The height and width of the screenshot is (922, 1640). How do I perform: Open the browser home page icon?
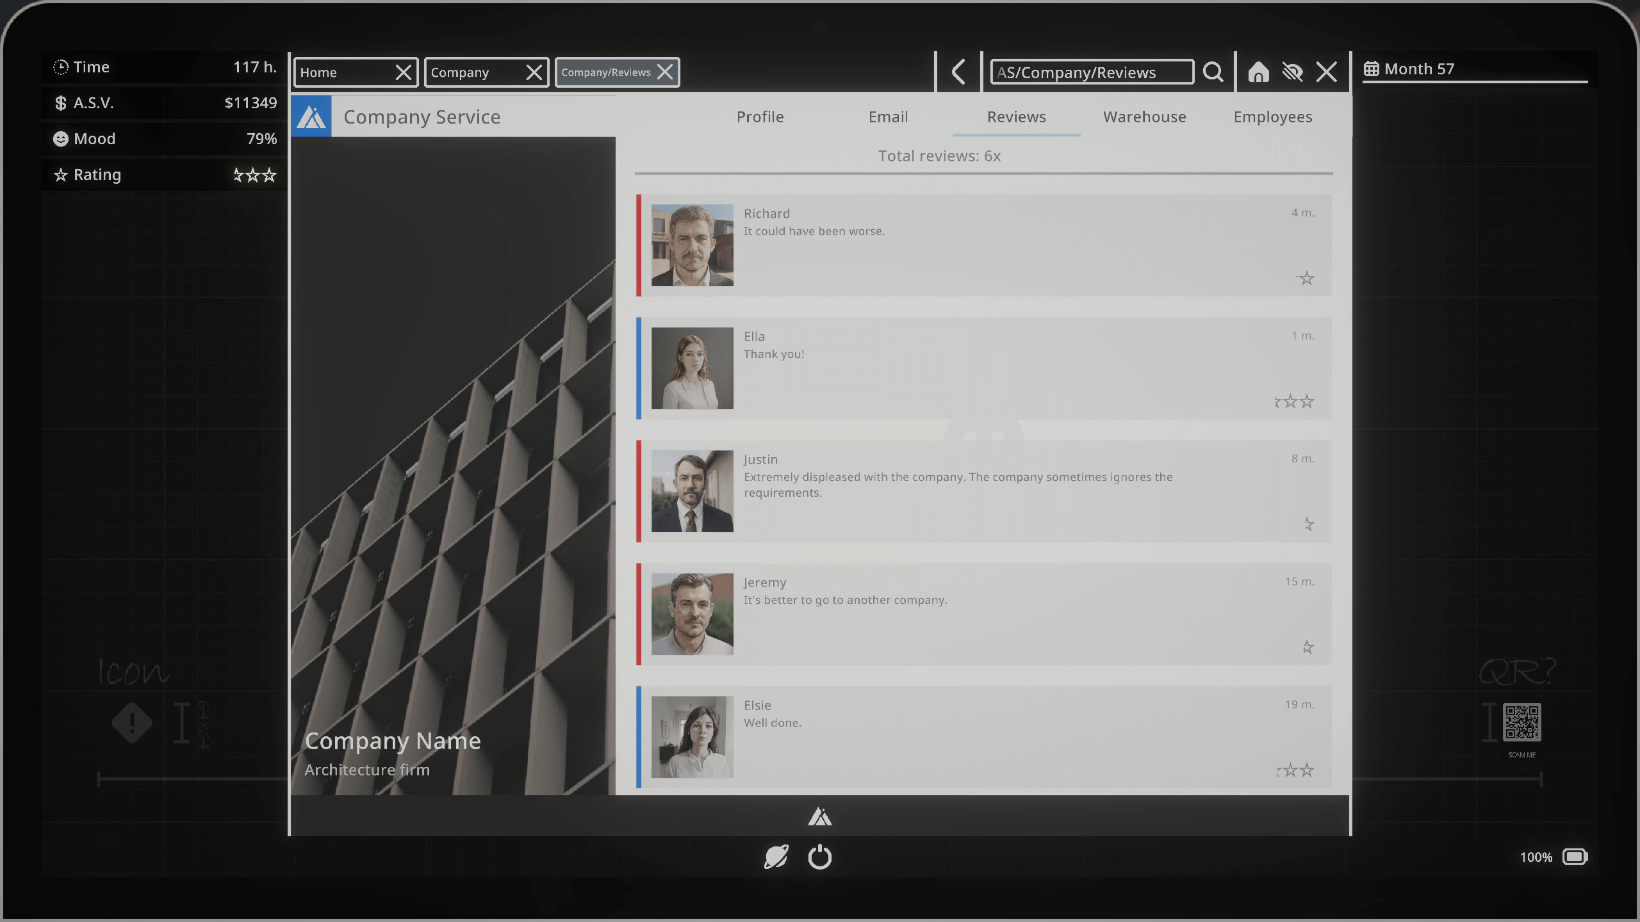click(x=1258, y=72)
